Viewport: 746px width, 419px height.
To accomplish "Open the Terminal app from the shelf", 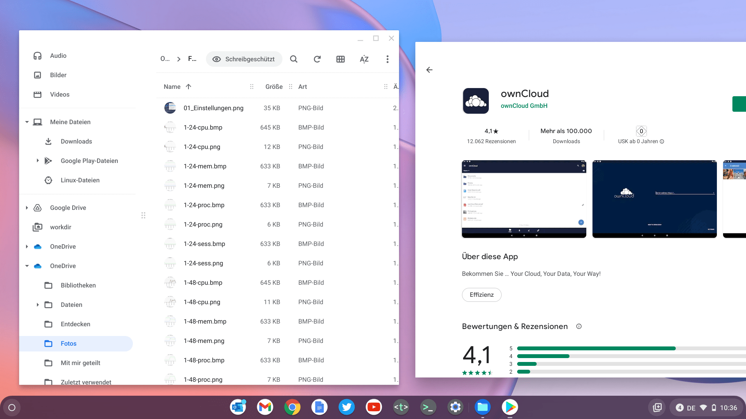I will (428, 407).
